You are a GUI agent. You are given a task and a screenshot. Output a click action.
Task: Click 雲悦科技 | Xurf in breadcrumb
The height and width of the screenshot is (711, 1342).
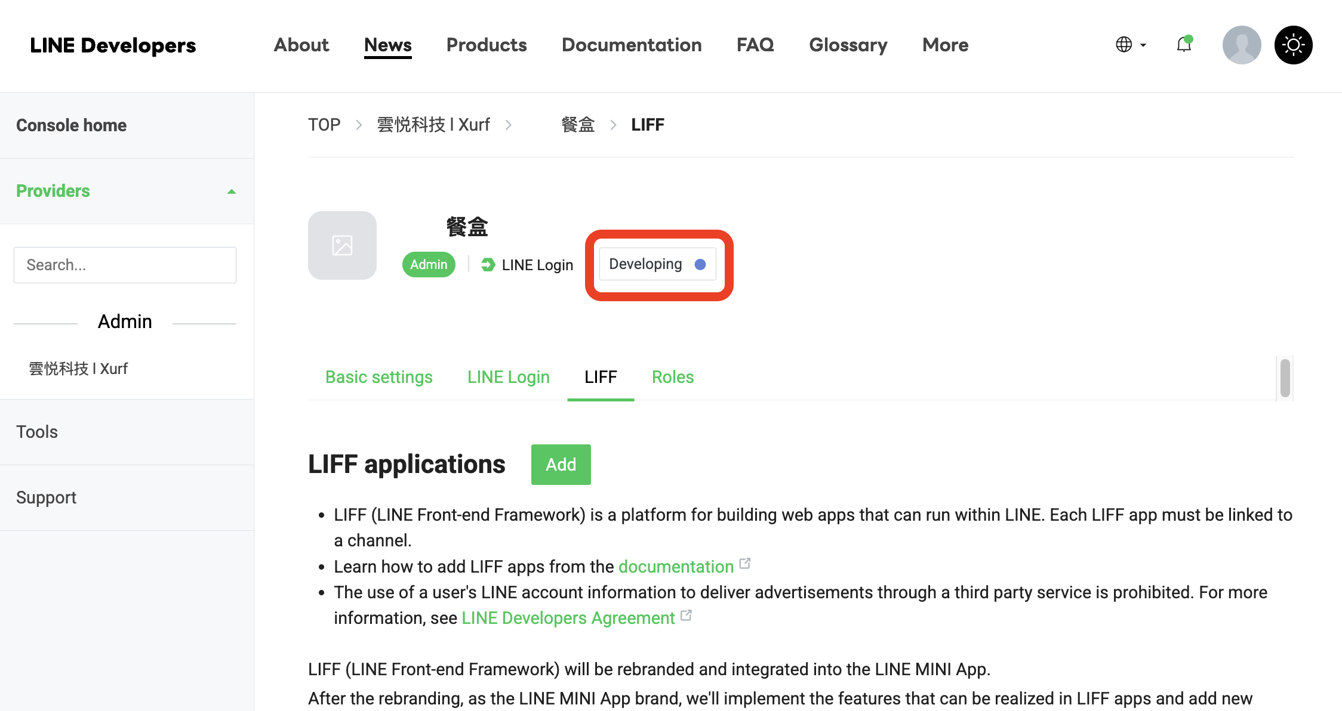coord(433,125)
